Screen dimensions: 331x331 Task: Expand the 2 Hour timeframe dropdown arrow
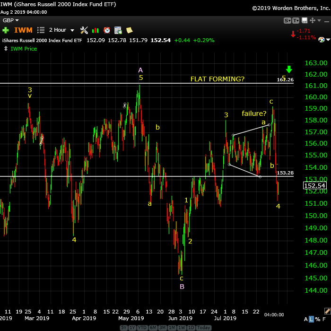(x=72, y=30)
